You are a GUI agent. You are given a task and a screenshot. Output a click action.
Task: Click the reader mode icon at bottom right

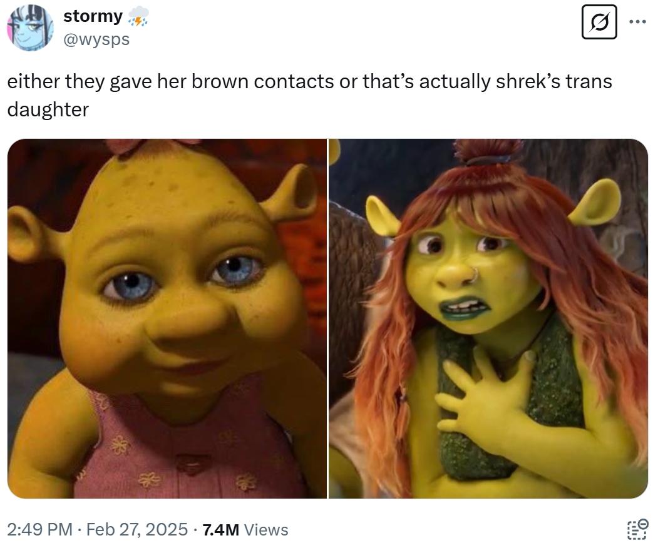click(637, 529)
